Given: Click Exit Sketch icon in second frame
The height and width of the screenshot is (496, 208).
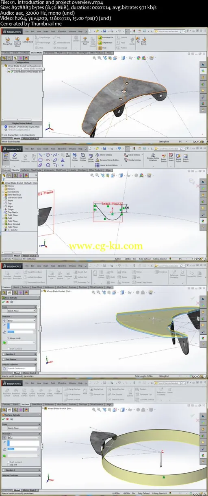Looking at the screenshot, I should click(x=5, y=157).
